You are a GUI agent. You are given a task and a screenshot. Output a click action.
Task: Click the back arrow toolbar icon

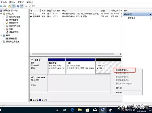1,6
